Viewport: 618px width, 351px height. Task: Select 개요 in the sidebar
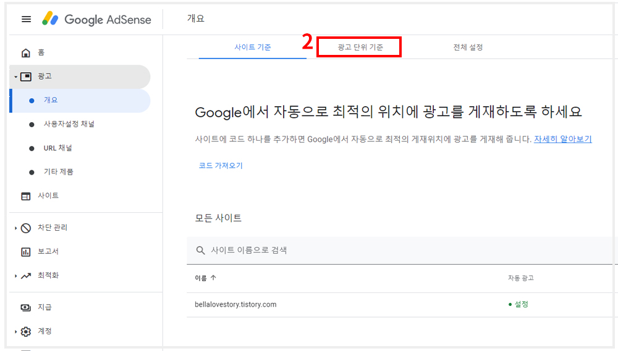80,101
